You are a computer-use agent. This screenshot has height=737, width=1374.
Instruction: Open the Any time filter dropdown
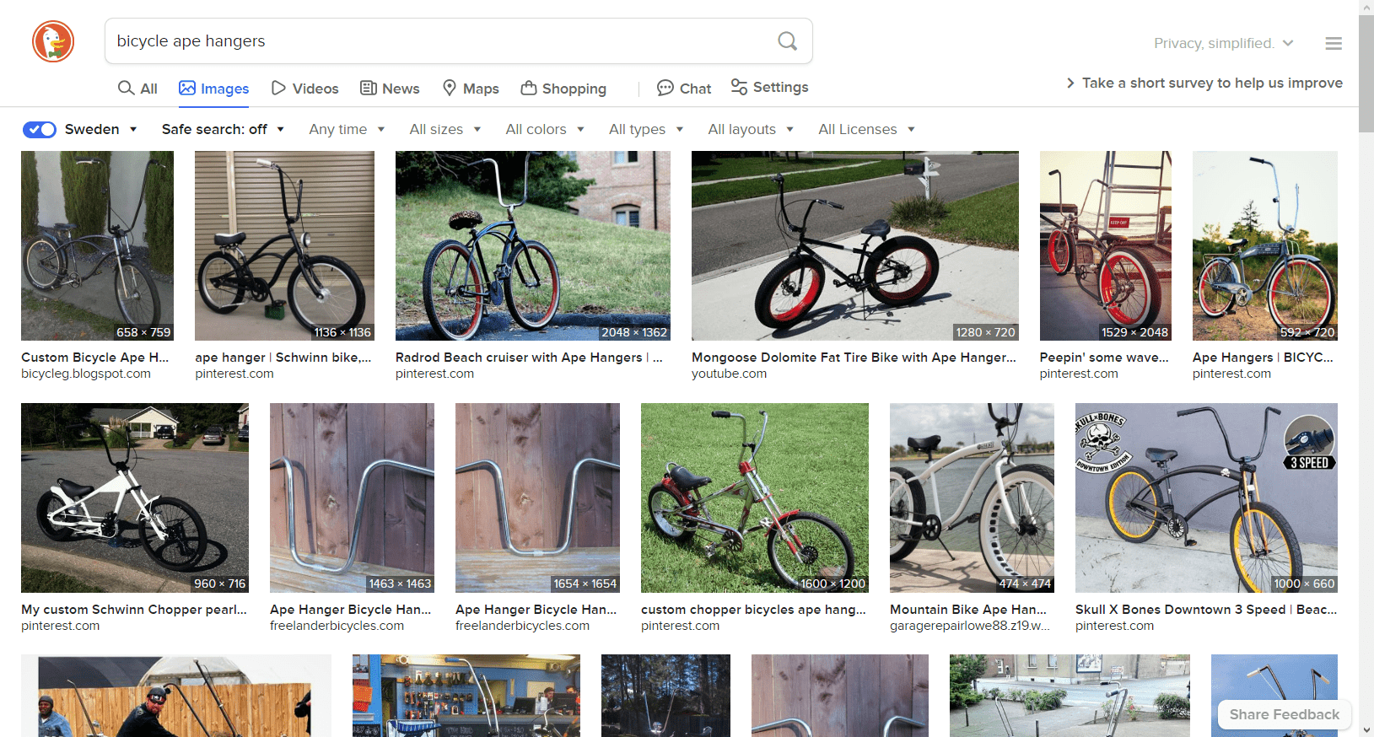pyautogui.click(x=347, y=129)
